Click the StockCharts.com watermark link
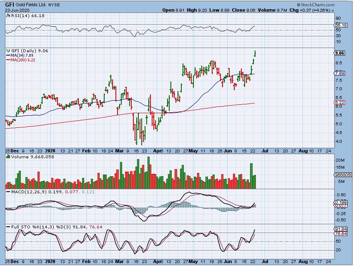The width and height of the screenshot is (353, 266). point(315,5)
